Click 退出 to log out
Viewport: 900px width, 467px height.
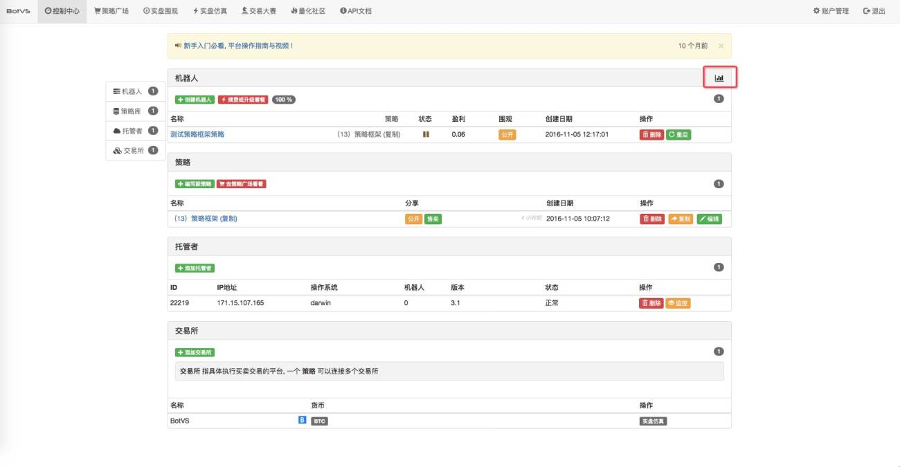pos(874,11)
